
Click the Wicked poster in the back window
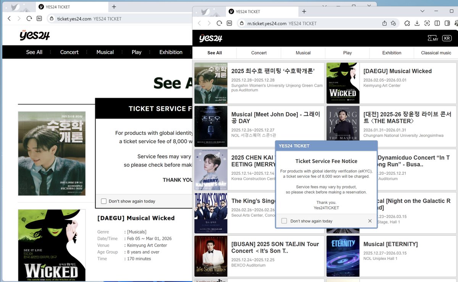52,245
